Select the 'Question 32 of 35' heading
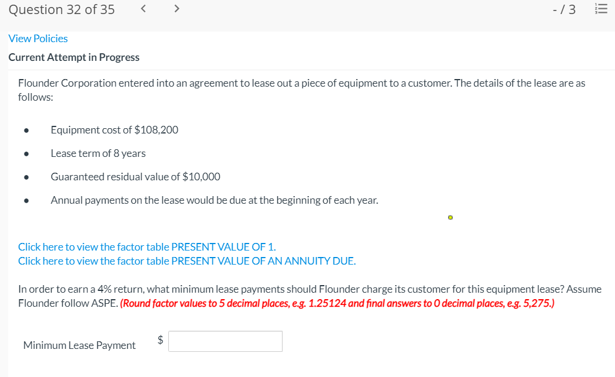 [x=62, y=9]
